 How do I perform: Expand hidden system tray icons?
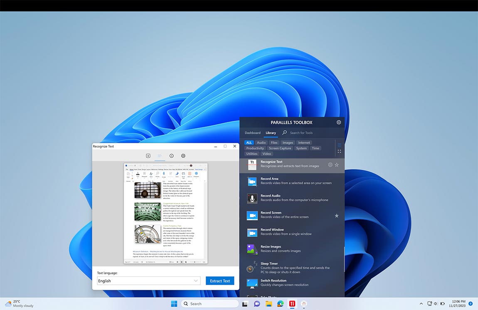(x=421, y=303)
